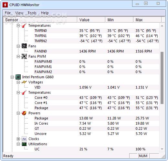
Task: Click the scrollbar up arrow
Action: [162, 26]
